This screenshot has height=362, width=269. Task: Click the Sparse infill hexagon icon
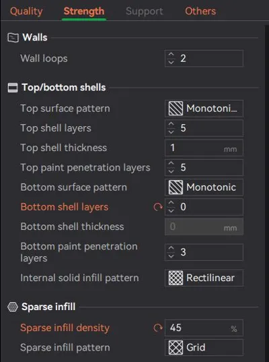[x=13, y=307]
